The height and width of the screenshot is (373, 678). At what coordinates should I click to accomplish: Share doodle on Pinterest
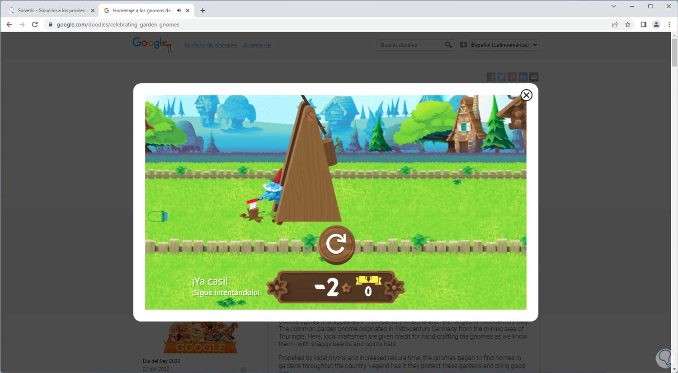click(x=512, y=77)
